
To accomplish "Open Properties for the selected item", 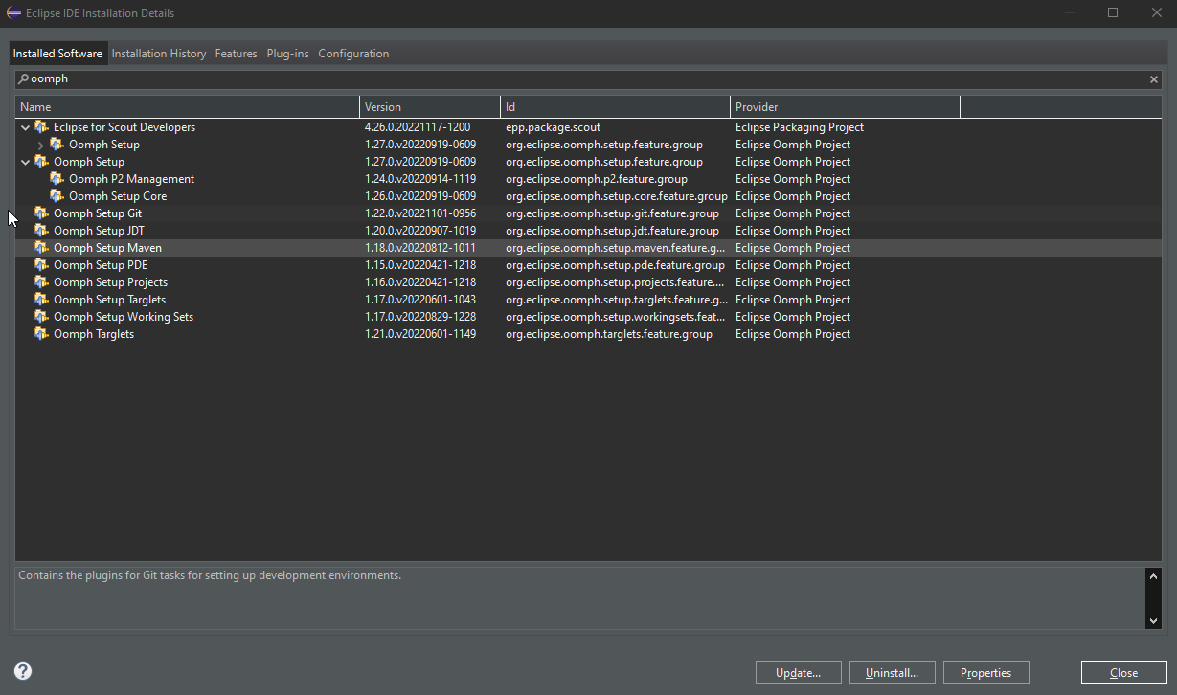I will point(986,673).
